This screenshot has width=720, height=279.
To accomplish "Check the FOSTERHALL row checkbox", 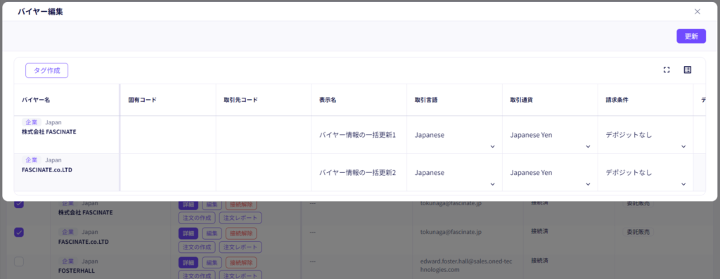I will point(19,261).
